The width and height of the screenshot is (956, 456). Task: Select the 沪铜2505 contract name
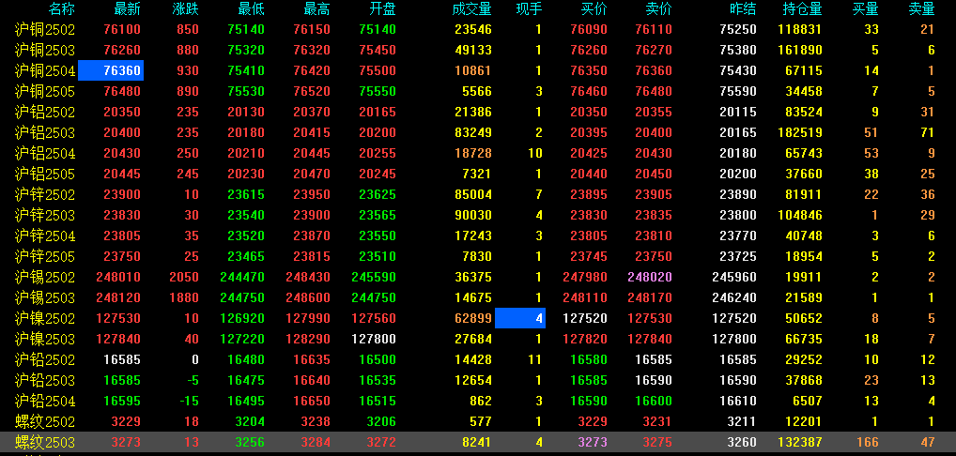[x=44, y=91]
